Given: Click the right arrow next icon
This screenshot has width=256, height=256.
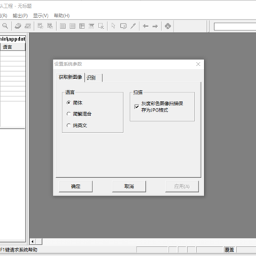Looking at the screenshot, I should point(155,26).
